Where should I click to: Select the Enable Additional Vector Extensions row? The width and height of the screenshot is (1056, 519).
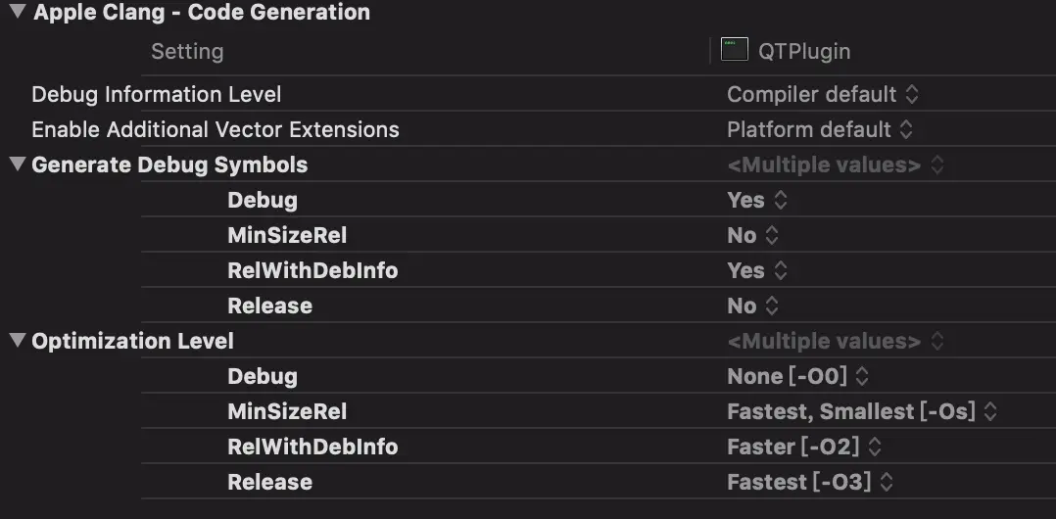coord(528,129)
